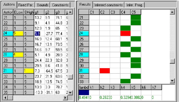The height and width of the screenshot is (102, 179).
Task: Switch to the Fixed Par. tab
Action: 26,5
